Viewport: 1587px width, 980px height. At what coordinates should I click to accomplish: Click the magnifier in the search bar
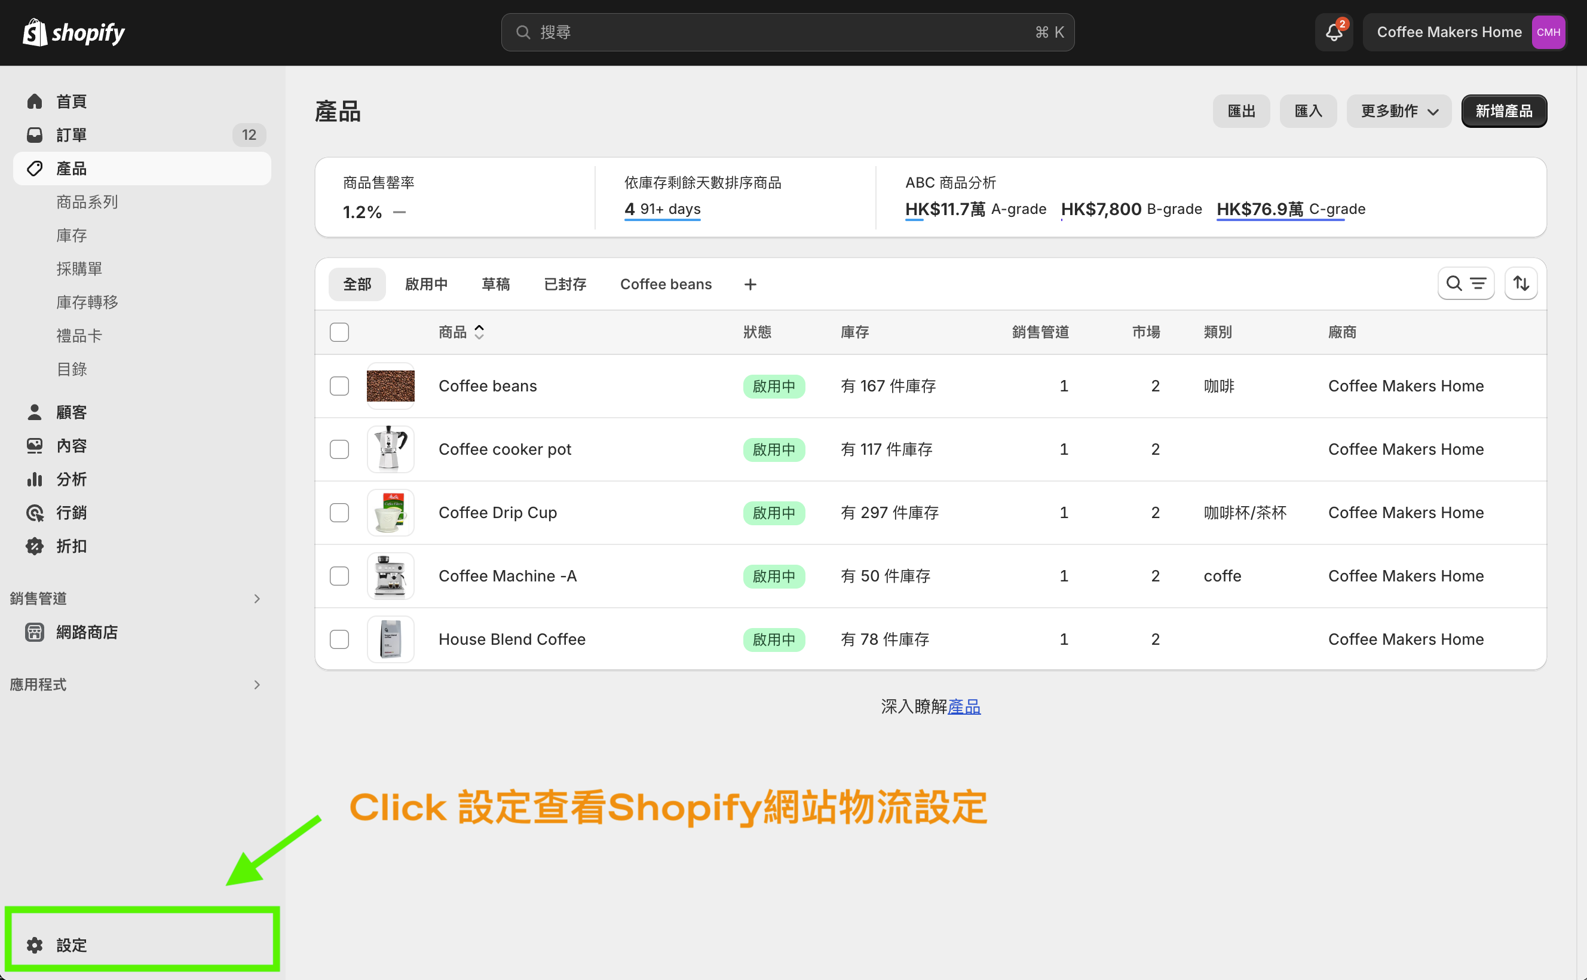523,32
